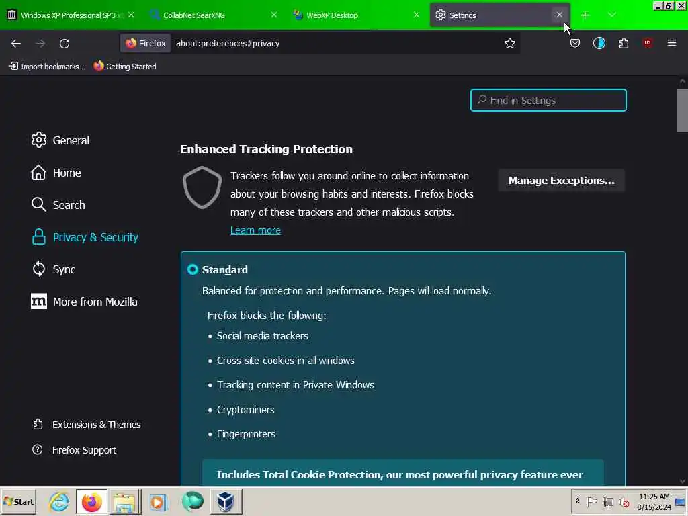Click the network icon in system tray
This screenshot has width=688, height=516.
(x=607, y=501)
